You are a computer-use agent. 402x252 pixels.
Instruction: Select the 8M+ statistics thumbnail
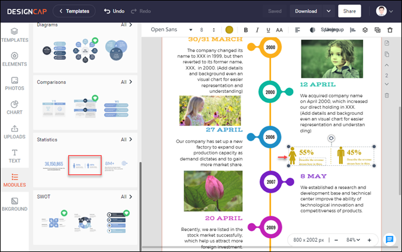116,165
